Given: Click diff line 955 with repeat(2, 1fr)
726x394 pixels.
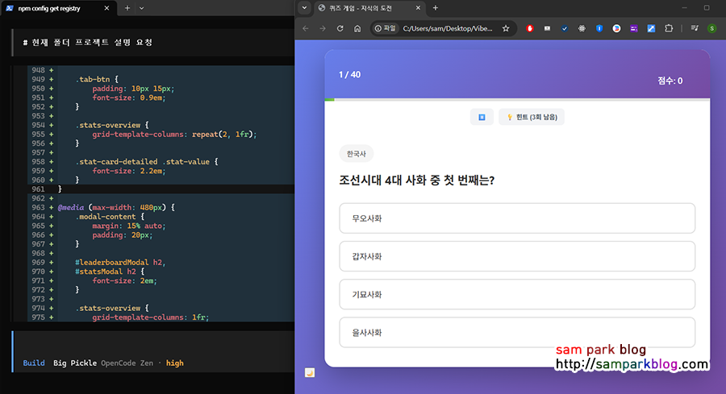Looking at the screenshot, I should point(161,134).
